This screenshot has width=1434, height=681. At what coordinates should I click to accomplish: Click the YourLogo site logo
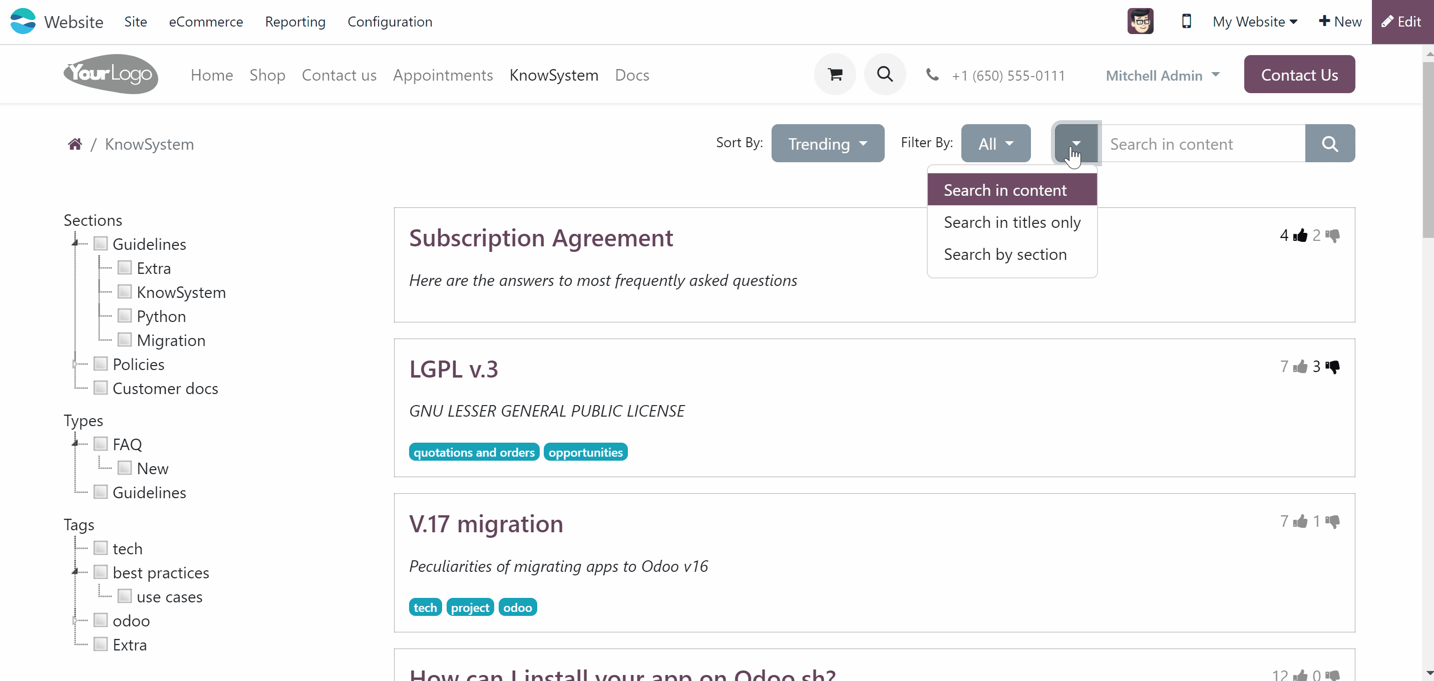point(111,74)
